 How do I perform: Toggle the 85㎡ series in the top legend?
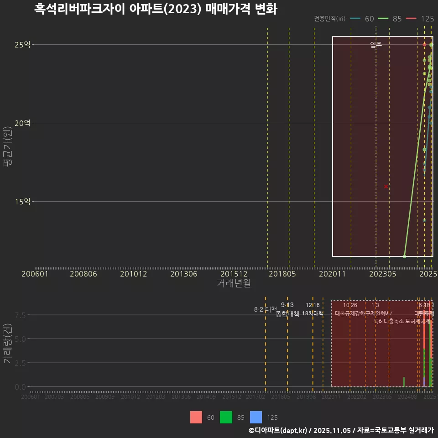point(397,19)
